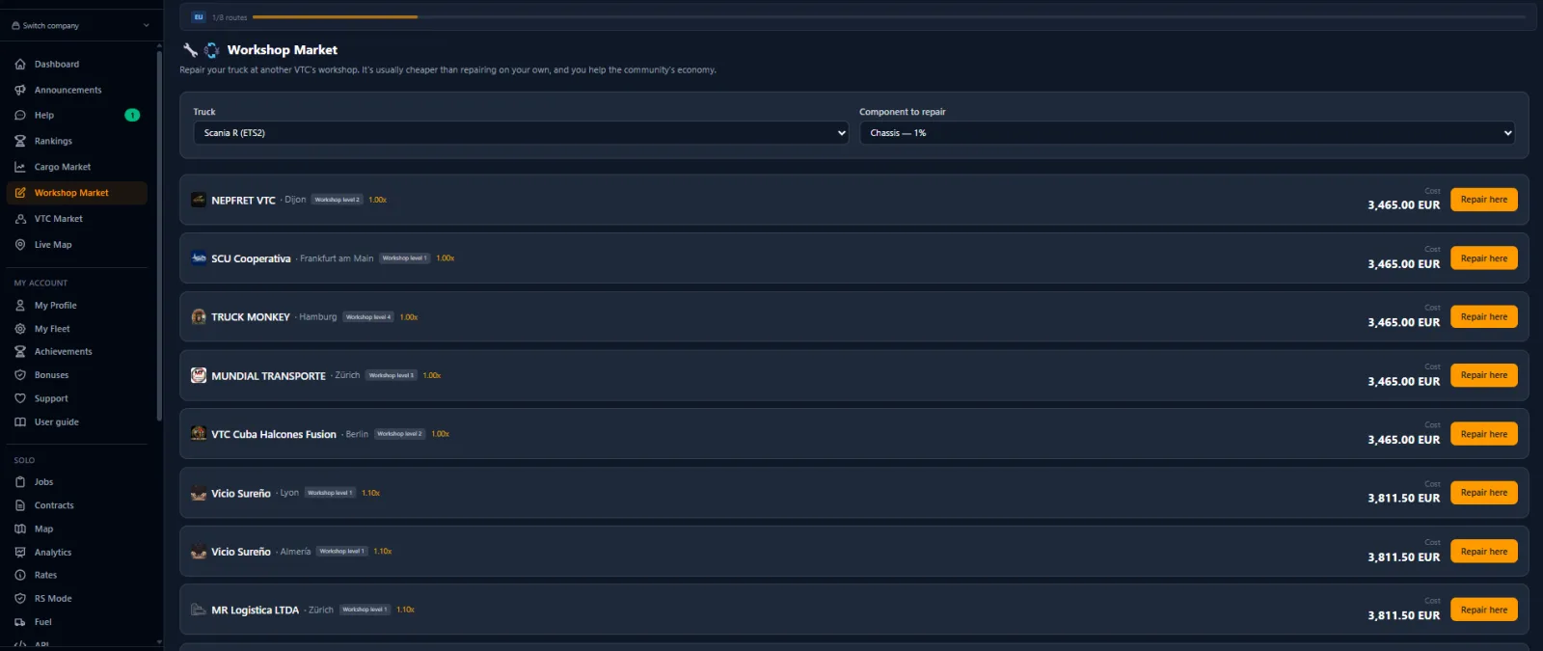This screenshot has height=651, width=1543.
Task: Open the Component to repair dropdown
Action: coord(1187,133)
